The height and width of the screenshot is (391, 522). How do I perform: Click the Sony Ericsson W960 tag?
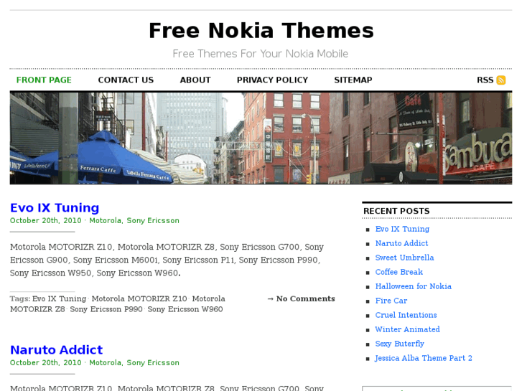point(185,309)
